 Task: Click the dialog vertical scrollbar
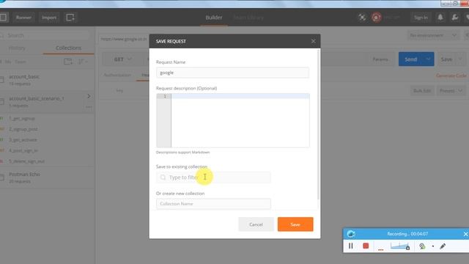(318, 124)
